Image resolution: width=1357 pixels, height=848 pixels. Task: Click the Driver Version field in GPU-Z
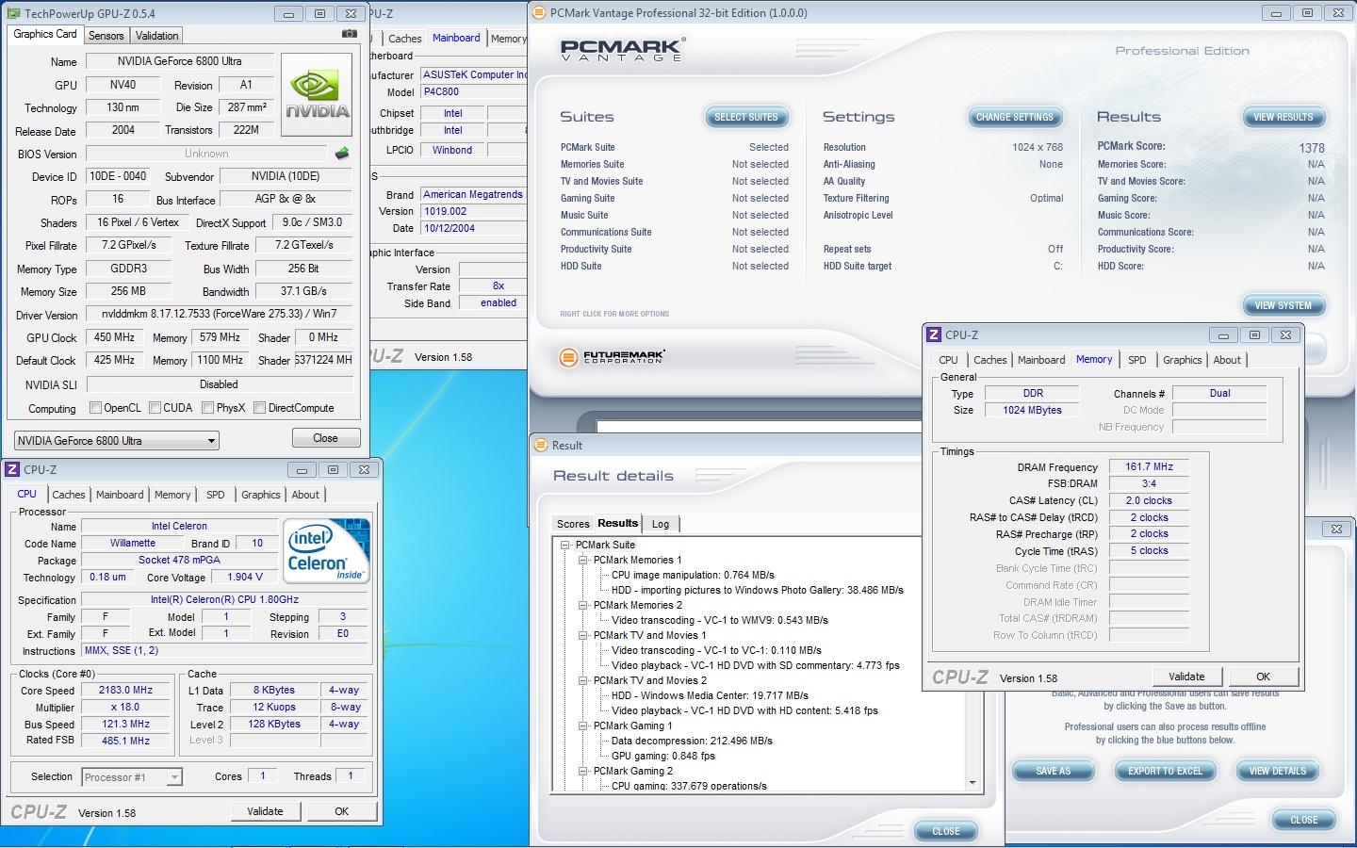point(219,314)
